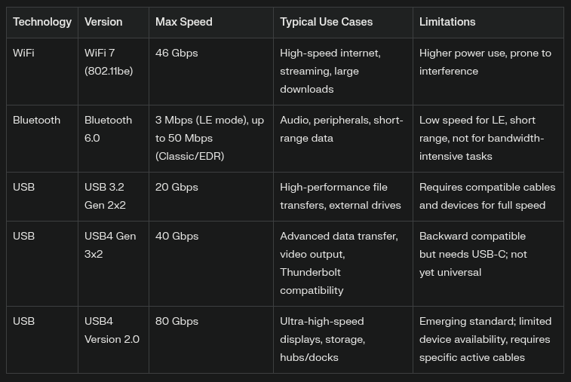Click the 46 Gbps speed cell
Viewport: 571px width, 382px height.
[x=177, y=53]
